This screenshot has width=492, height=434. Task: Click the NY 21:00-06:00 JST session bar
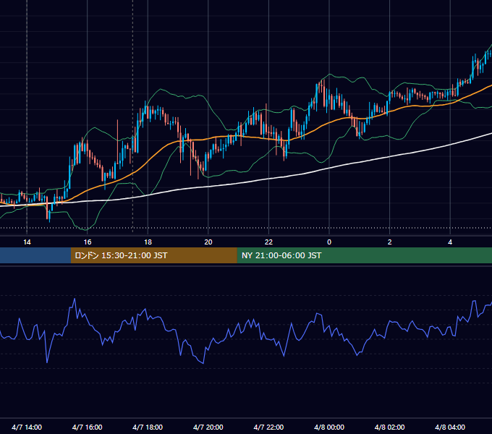tap(364, 255)
